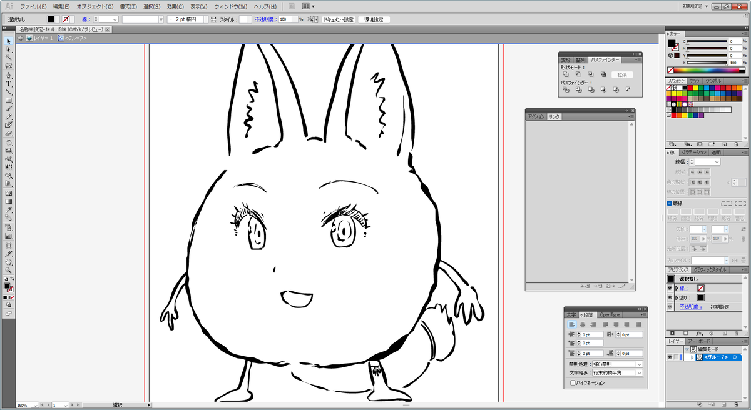Click Minus Back pathfinder icon

(x=628, y=89)
